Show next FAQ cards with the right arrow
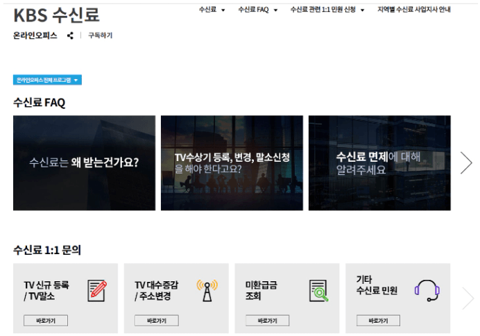This screenshot has height=336, width=480. coord(467,163)
